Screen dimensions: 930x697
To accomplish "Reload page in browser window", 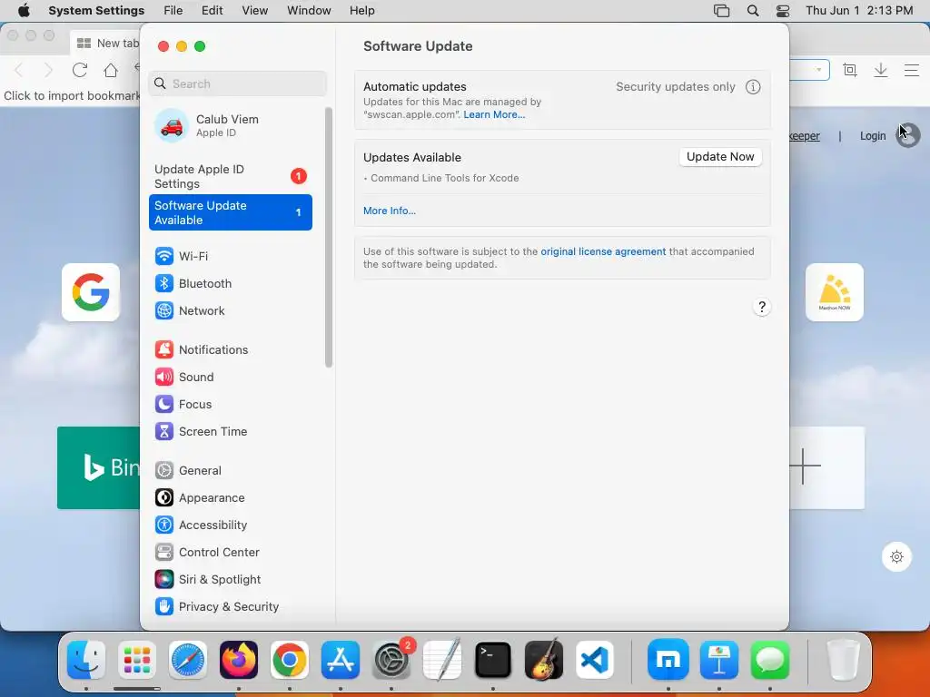I will pyautogui.click(x=80, y=70).
